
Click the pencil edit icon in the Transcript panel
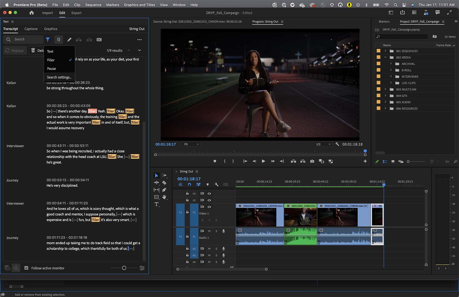69,39
